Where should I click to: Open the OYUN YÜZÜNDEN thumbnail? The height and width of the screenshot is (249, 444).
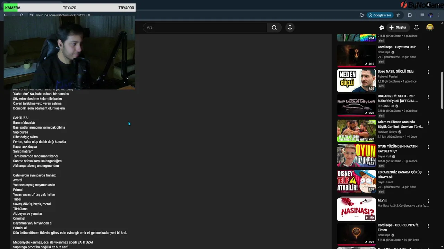pos(356,156)
